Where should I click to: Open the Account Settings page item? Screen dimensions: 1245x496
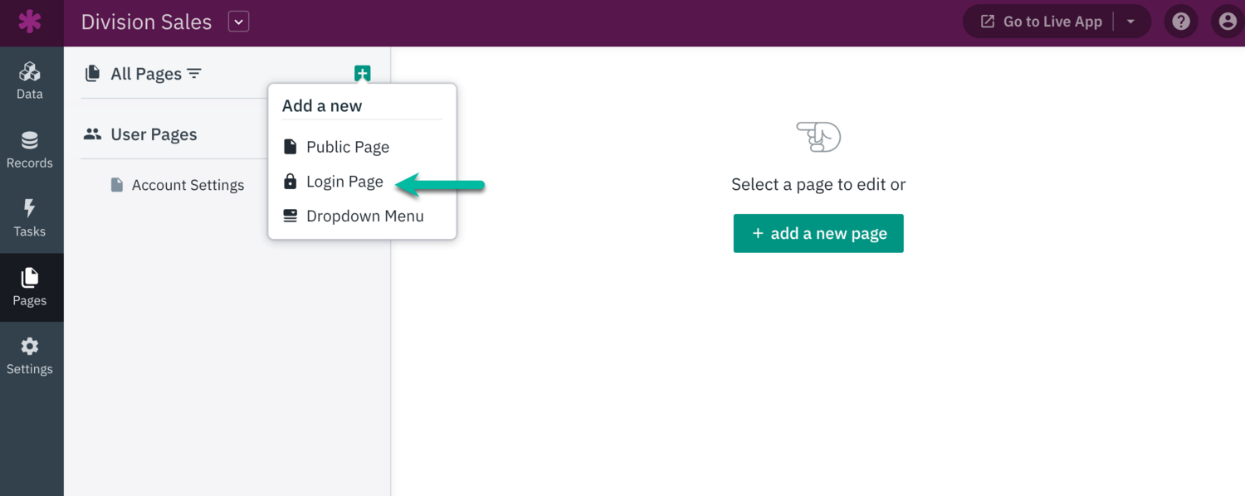click(x=188, y=185)
